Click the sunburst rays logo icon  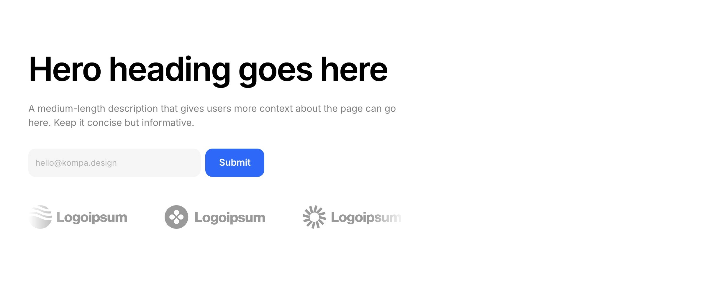[x=314, y=217]
